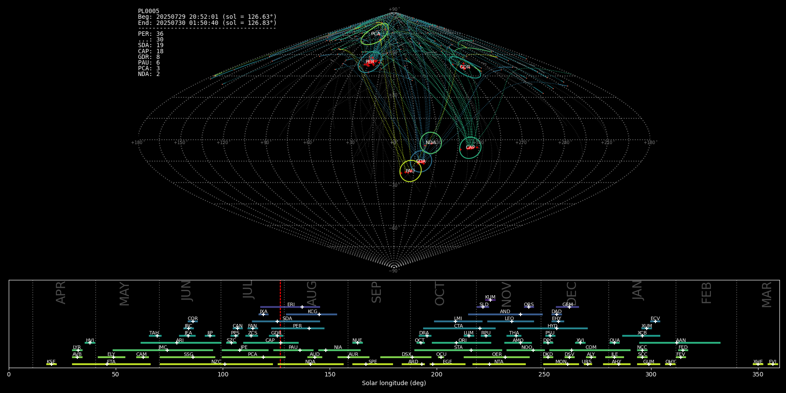Click the PL0005 station title
The image size is (786, 393).
tap(148, 11)
